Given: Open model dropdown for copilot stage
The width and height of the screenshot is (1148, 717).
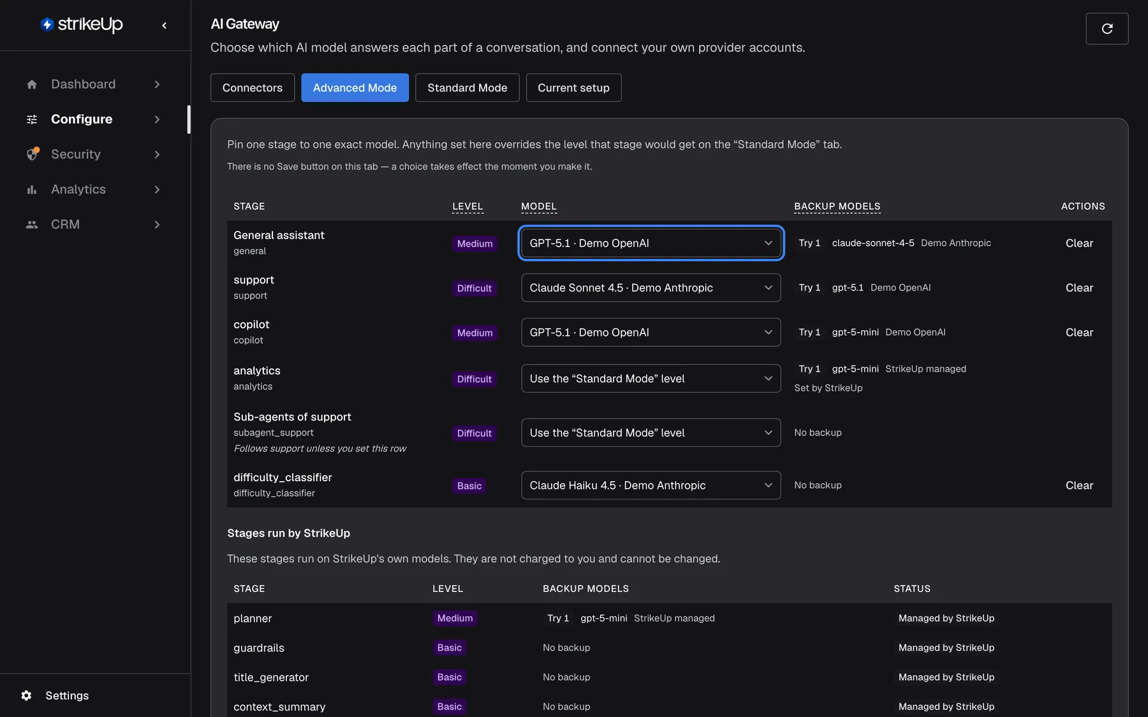Looking at the screenshot, I should point(651,332).
